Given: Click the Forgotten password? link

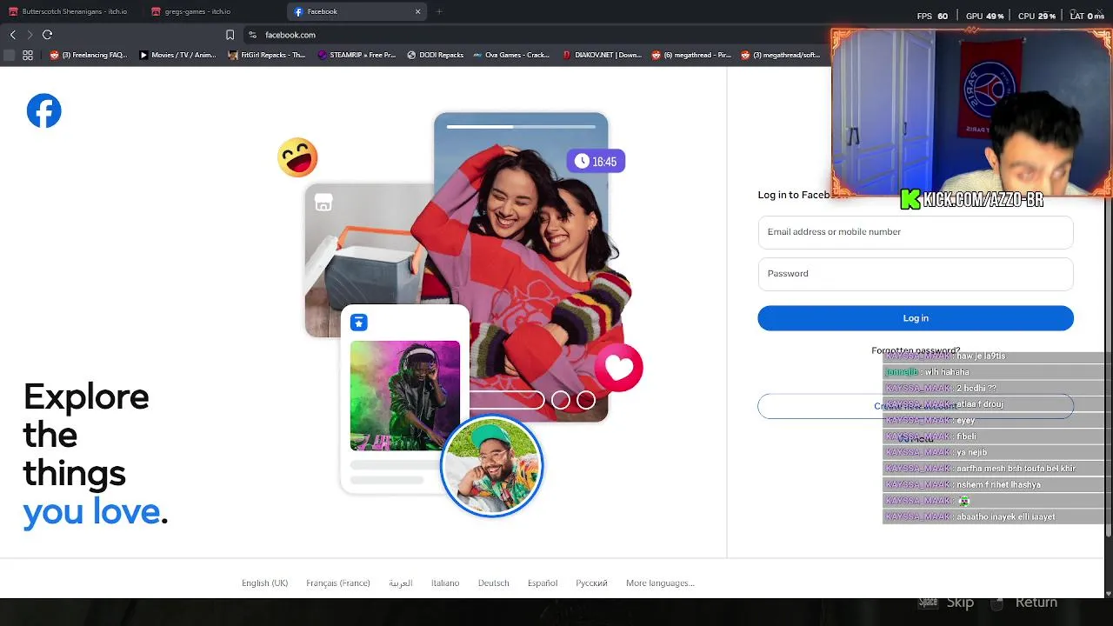Looking at the screenshot, I should click(916, 350).
